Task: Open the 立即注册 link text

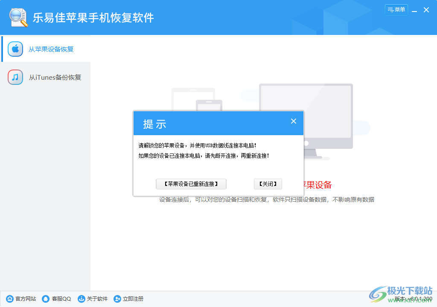Action: (133, 299)
